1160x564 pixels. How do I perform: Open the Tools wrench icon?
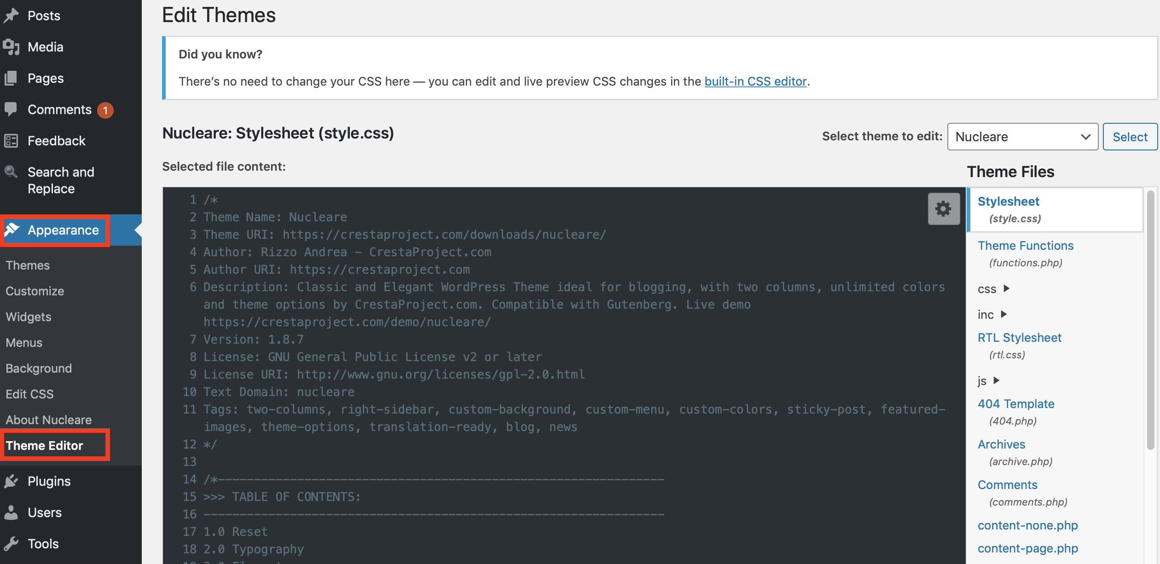(x=11, y=544)
